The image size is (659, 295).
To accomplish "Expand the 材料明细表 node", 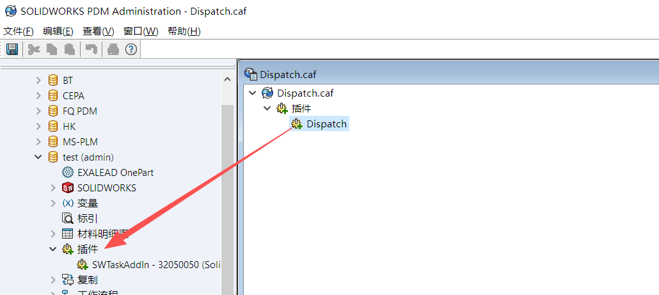I will point(53,234).
